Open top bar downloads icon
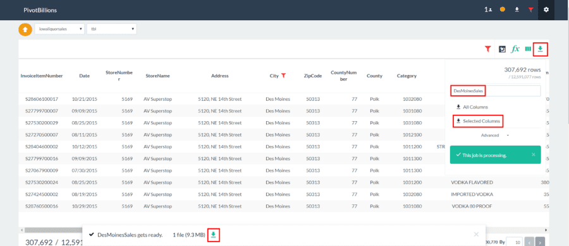569x246 pixels. (x=517, y=10)
